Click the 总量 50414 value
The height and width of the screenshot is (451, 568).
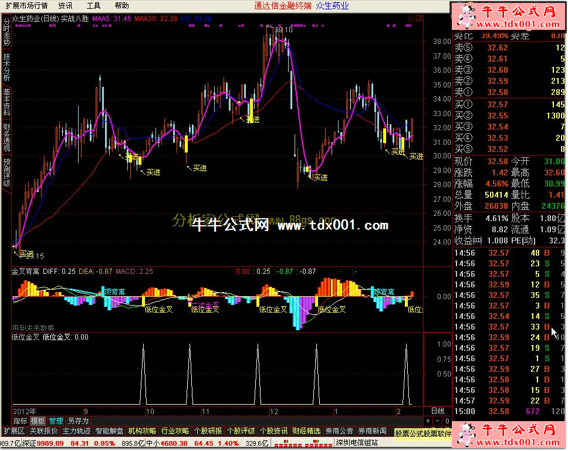coord(496,195)
